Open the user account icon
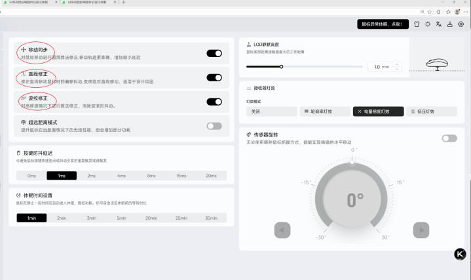 click(x=450, y=24)
